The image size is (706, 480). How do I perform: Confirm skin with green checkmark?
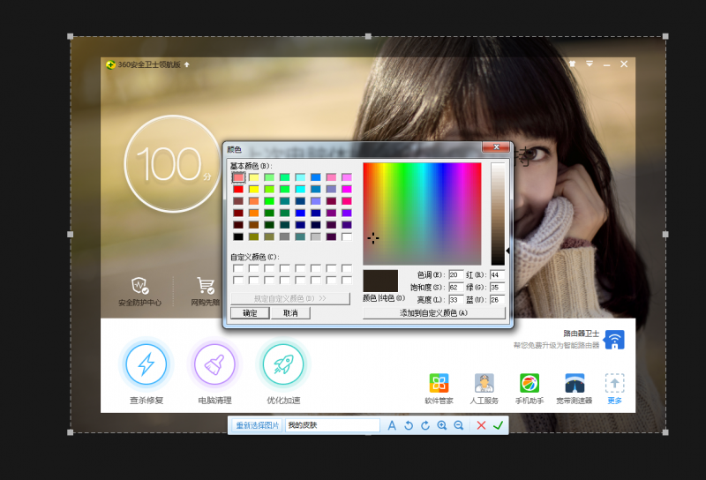click(x=499, y=425)
